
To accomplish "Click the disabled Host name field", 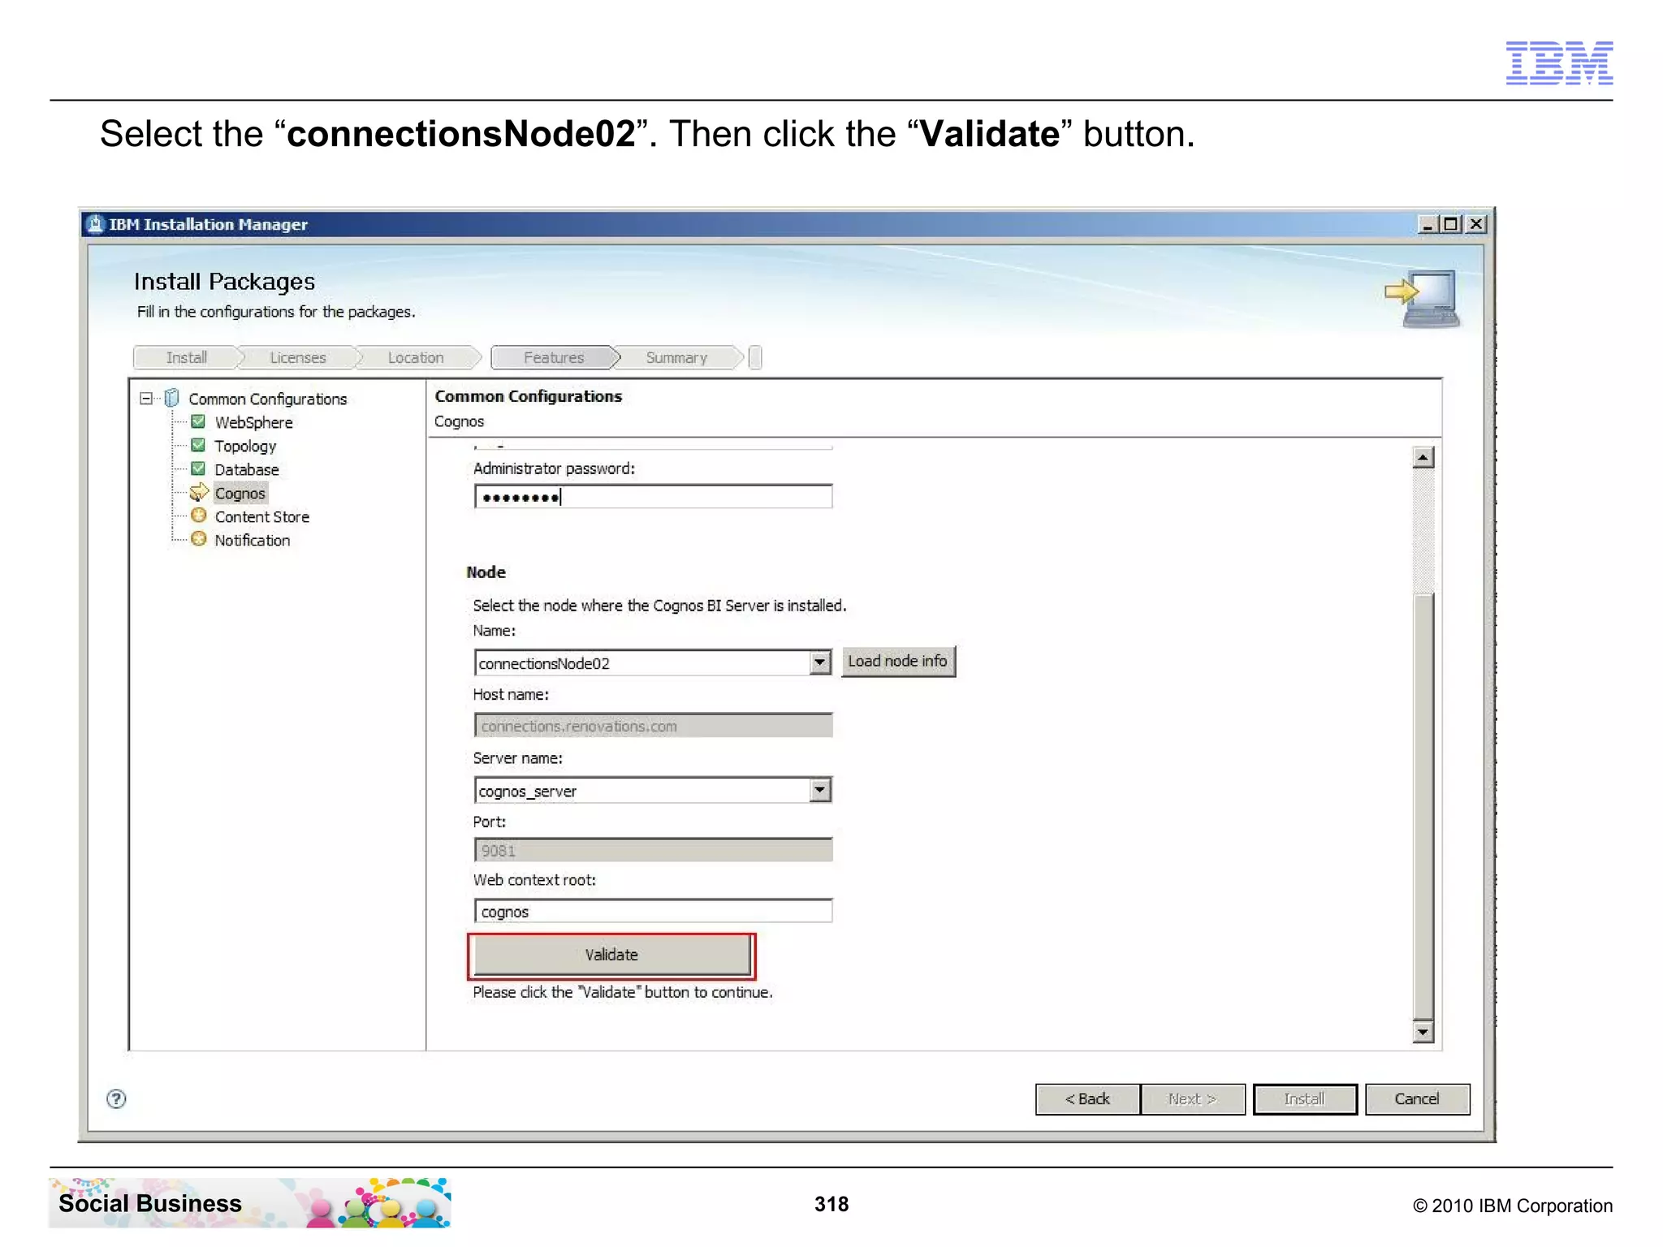I will (653, 726).
